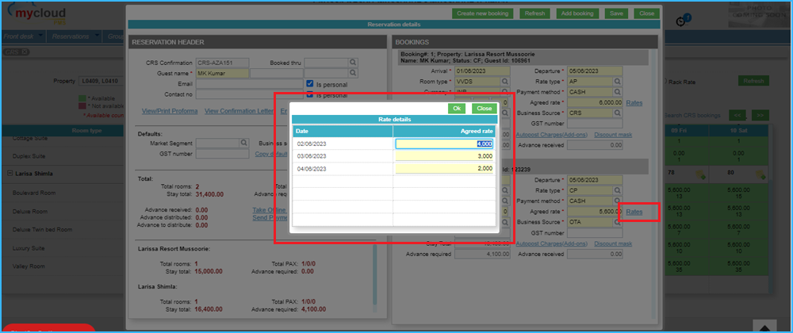Open the Front desk dropdown menu
The width and height of the screenshot is (793, 333).
point(22,36)
